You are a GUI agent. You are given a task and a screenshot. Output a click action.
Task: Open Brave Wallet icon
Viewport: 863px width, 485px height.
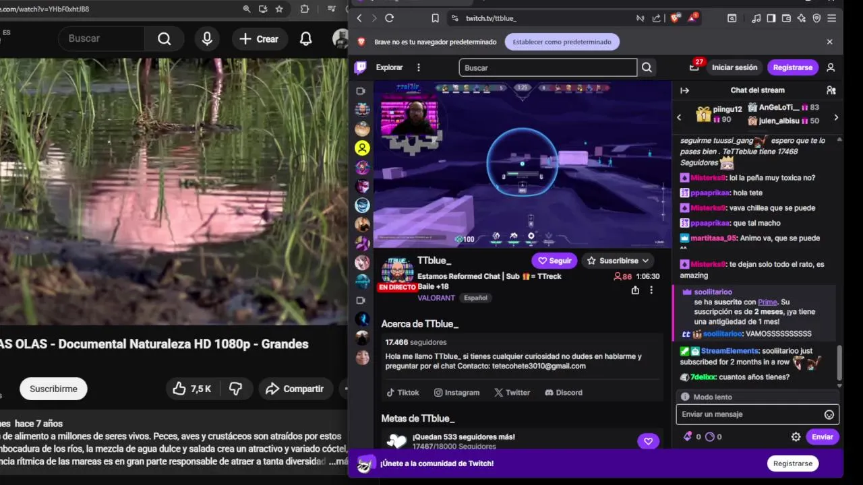pos(786,18)
